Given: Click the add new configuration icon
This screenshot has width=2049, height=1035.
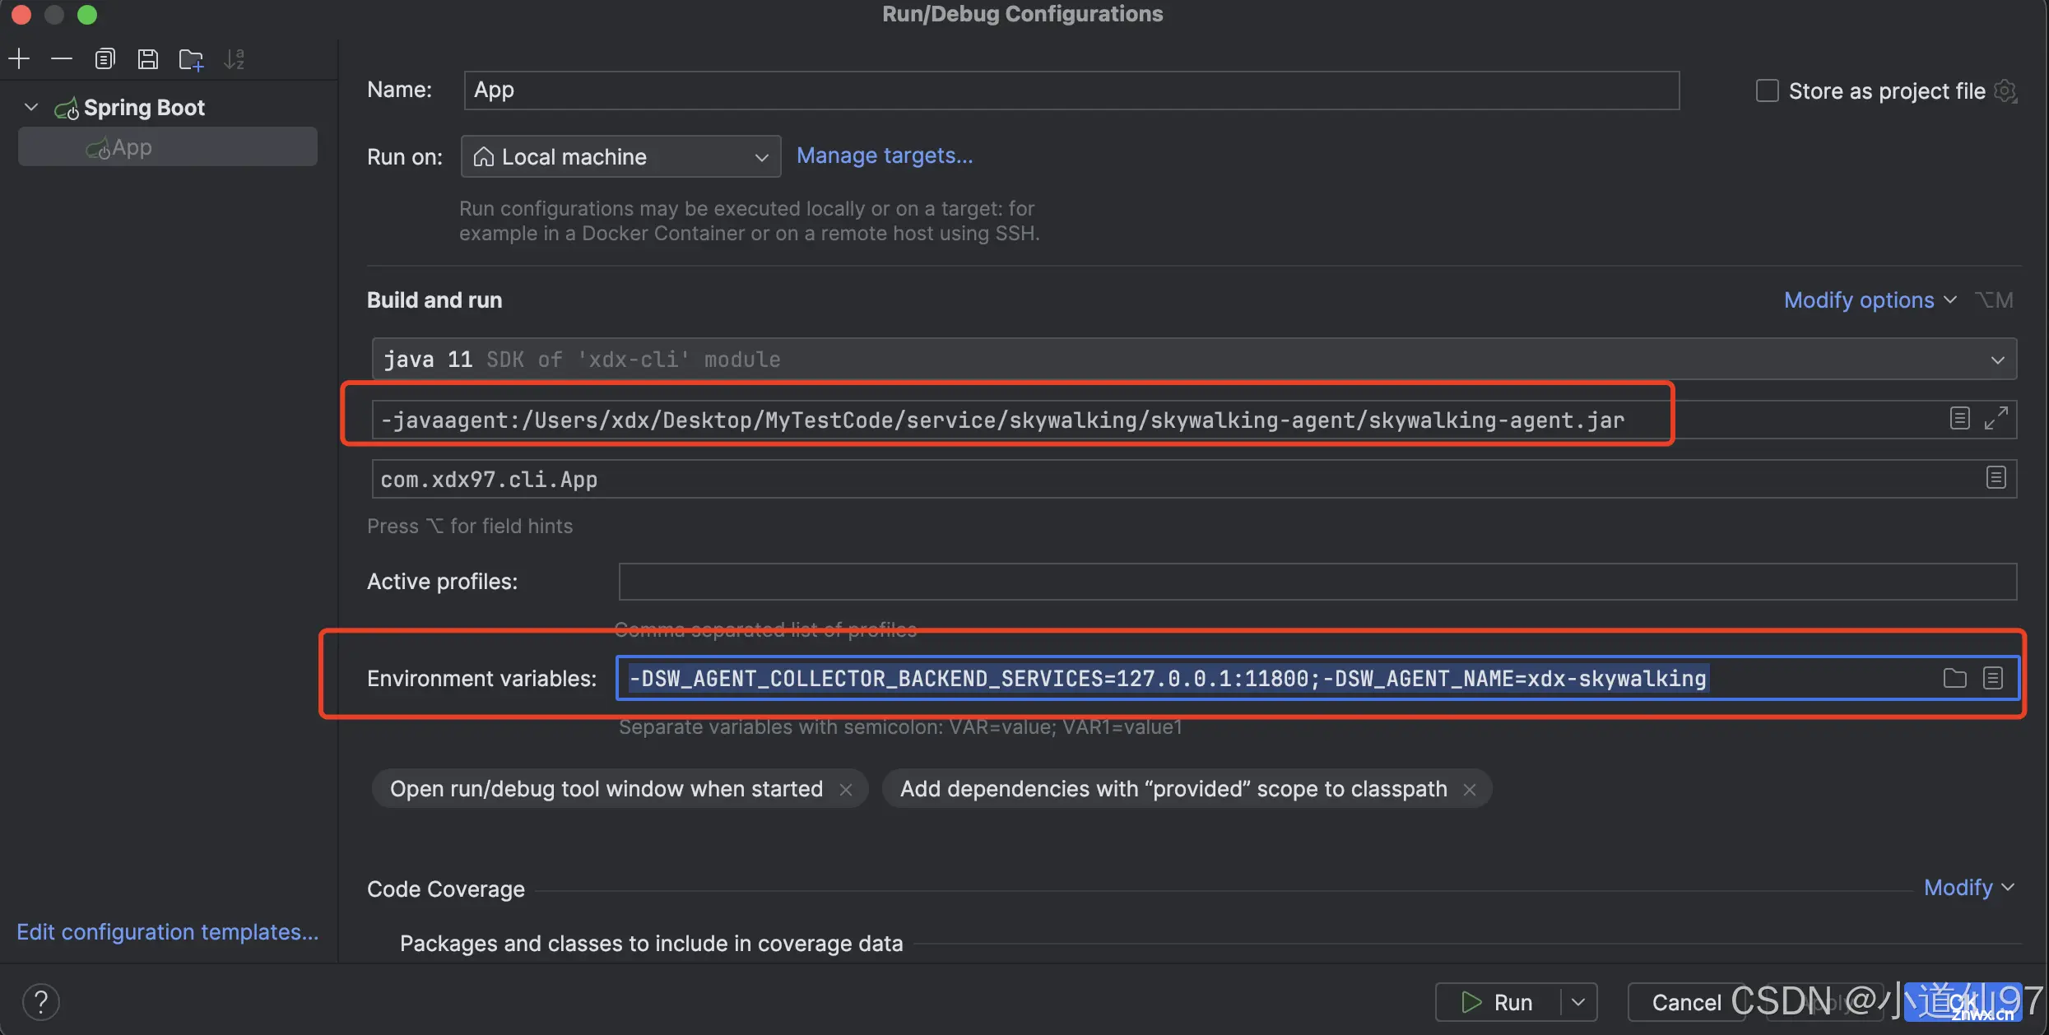Looking at the screenshot, I should pyautogui.click(x=18, y=59).
